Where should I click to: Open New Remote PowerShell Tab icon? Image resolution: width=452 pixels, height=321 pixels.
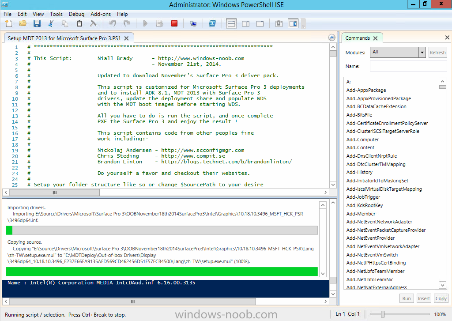193,23
